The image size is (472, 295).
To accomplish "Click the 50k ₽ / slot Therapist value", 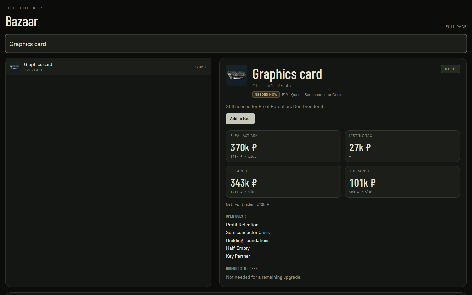I will [x=361, y=192].
